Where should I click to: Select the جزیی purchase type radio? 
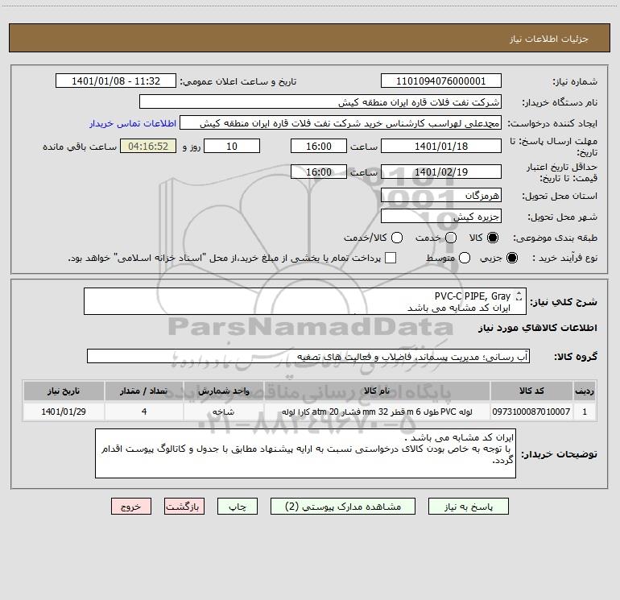pos(511,258)
